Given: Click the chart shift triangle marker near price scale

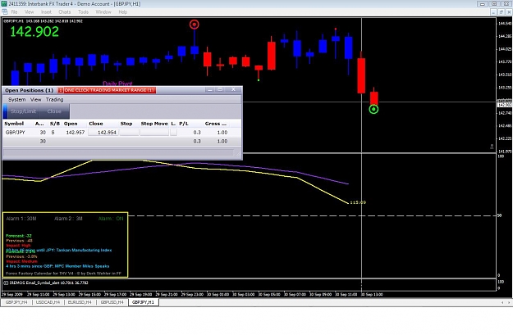Looking at the screenshot, I should tap(492, 147).
